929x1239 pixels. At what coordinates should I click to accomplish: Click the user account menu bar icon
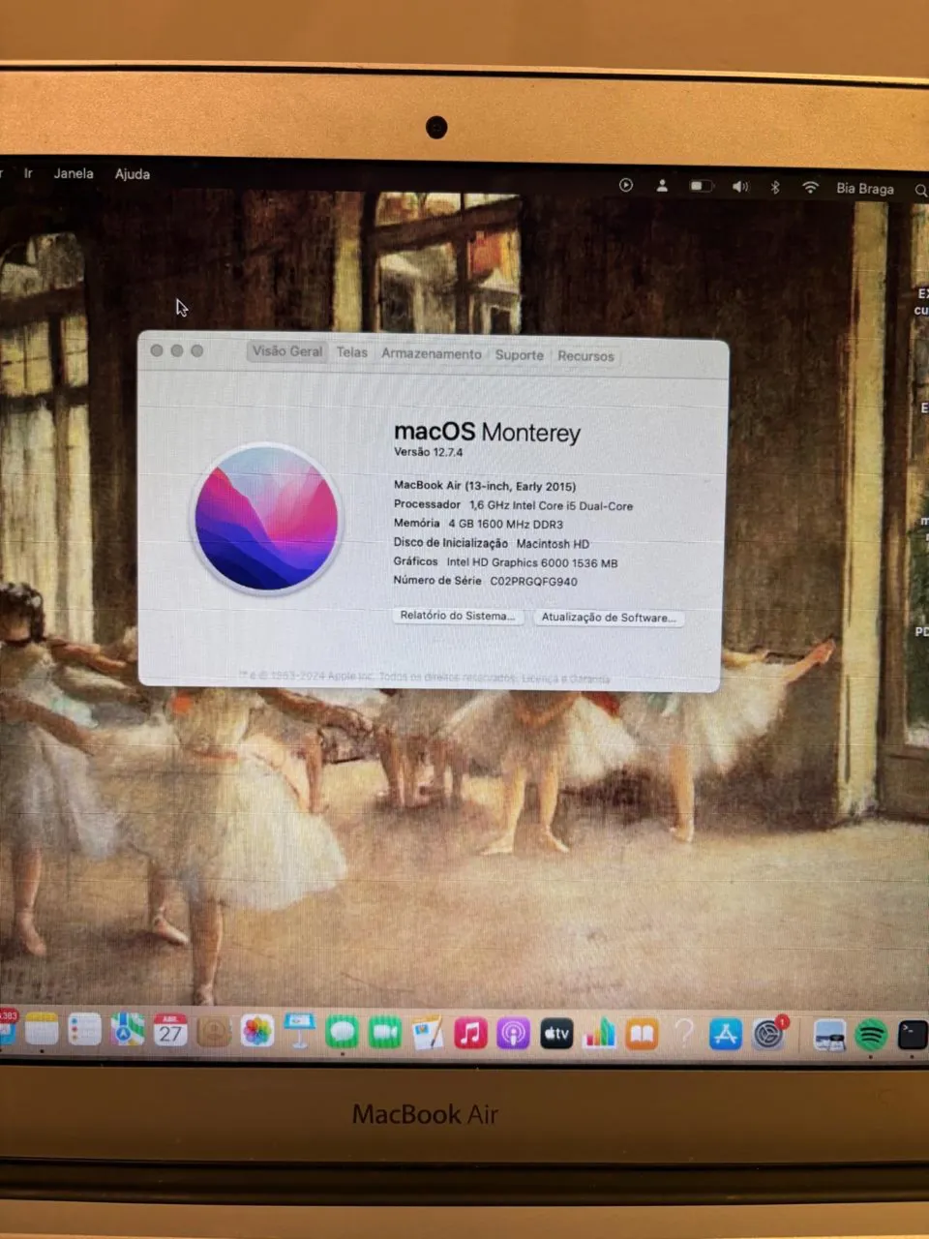662,185
